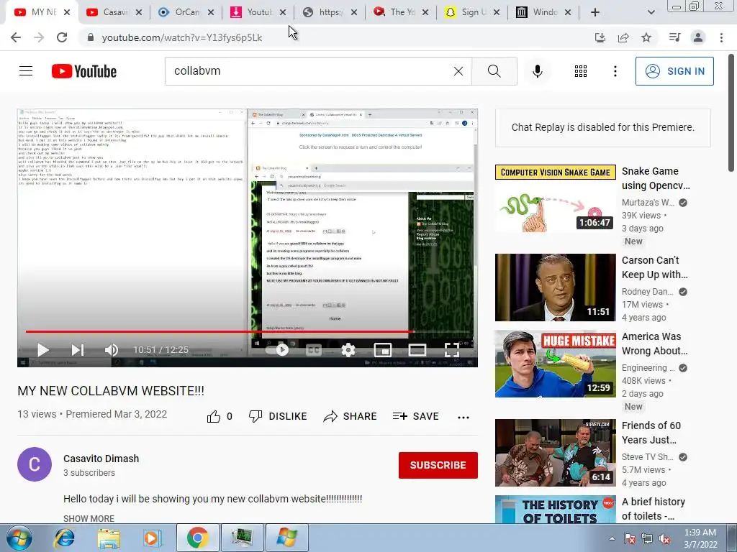Open America Was Wrong About video thumbnail
This screenshot has width=737, height=552.
[555, 364]
